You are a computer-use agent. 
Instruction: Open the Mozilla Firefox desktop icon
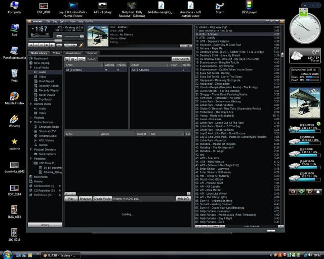(14, 98)
